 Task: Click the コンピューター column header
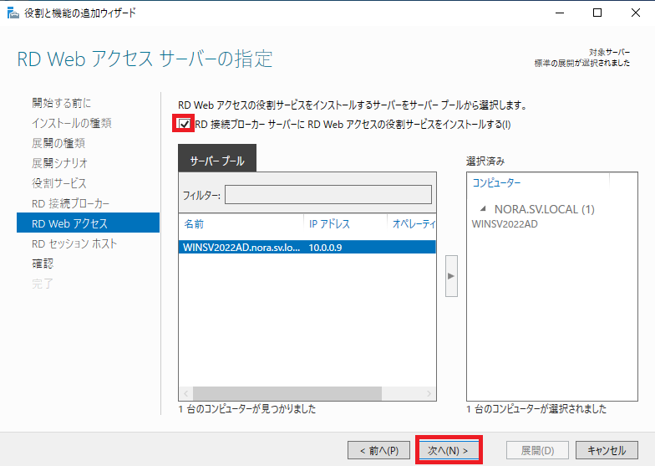click(x=496, y=182)
